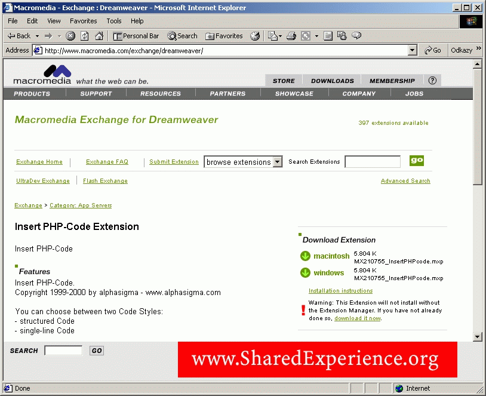Click the bottom SEARCH text field

coord(63,351)
